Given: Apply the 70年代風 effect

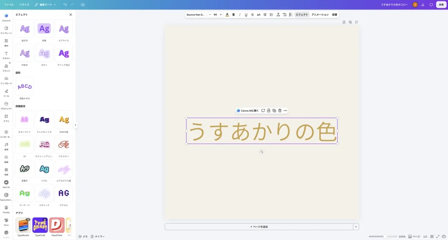Looking at the screenshot, I should (64, 120).
